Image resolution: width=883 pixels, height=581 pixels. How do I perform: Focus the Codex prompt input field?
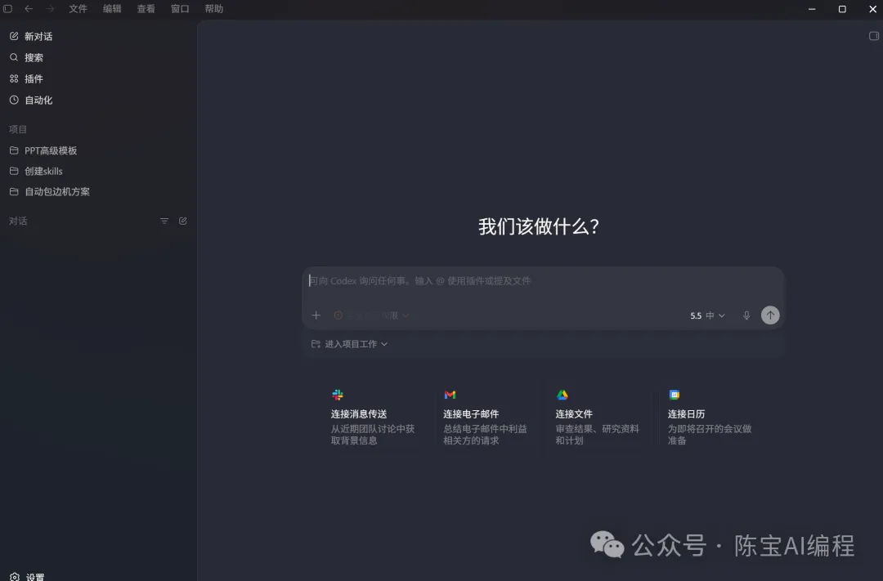(543, 281)
